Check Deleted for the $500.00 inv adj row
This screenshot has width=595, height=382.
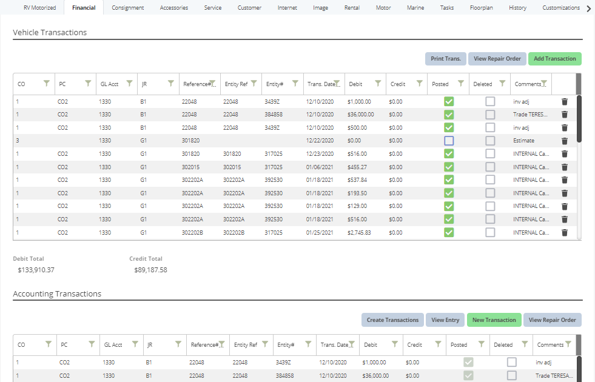(490, 128)
